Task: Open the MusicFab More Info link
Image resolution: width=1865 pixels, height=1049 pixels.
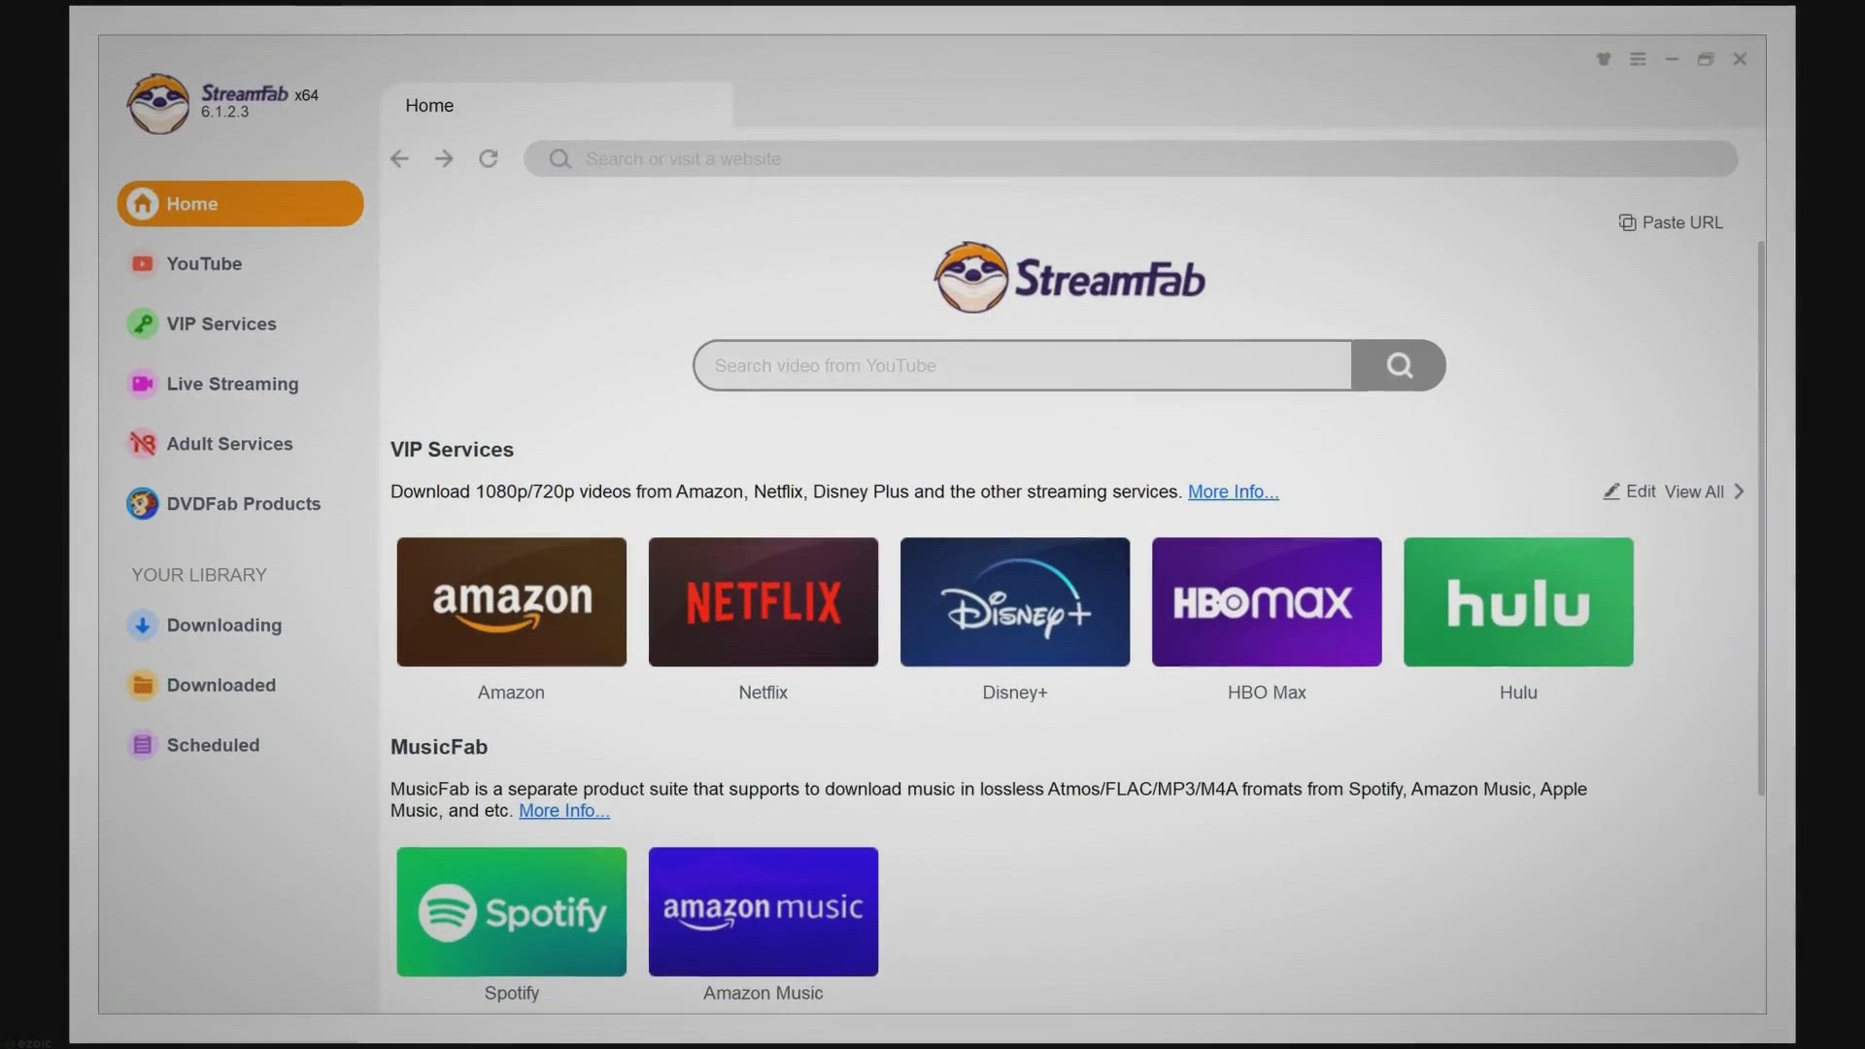Action: coord(563,810)
